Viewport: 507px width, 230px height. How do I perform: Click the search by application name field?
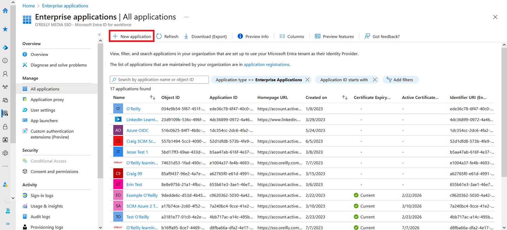coord(159,80)
